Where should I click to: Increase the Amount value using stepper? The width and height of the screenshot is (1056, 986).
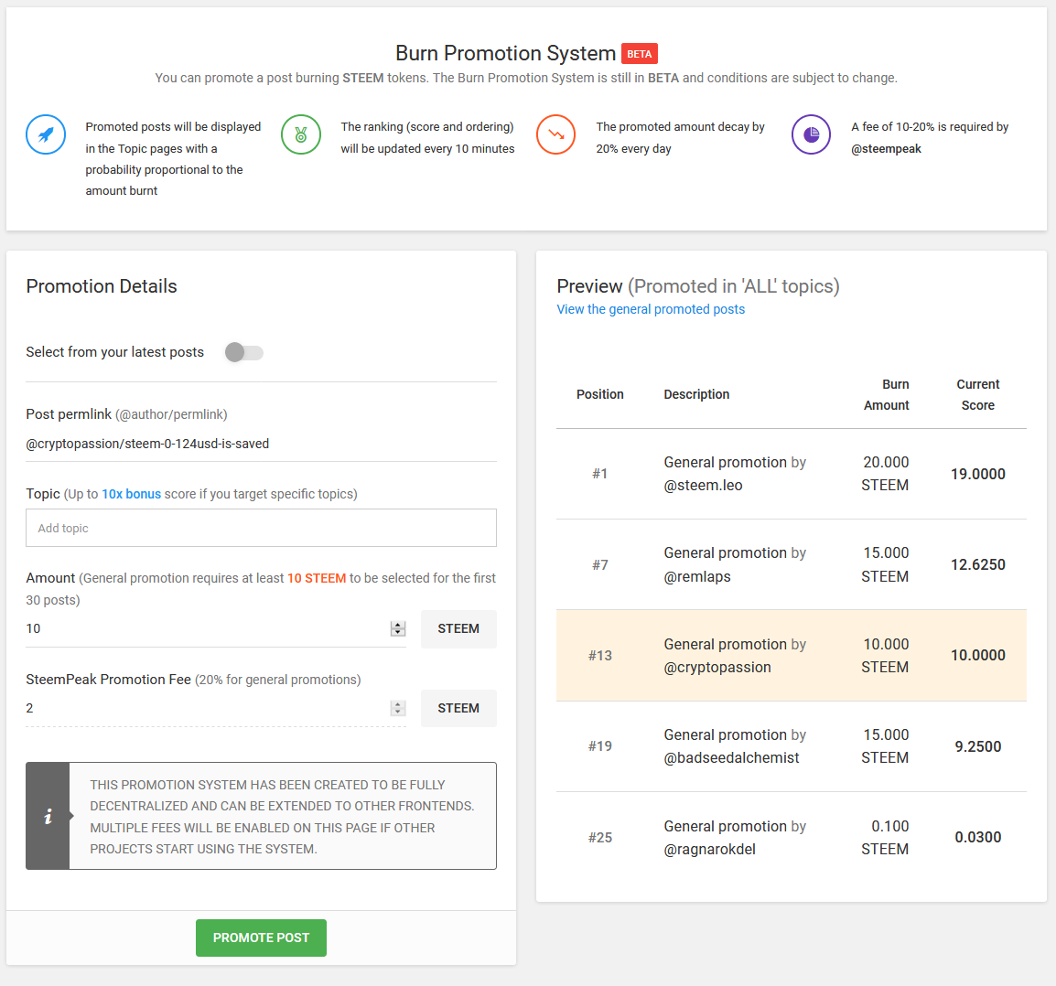pyautogui.click(x=398, y=625)
